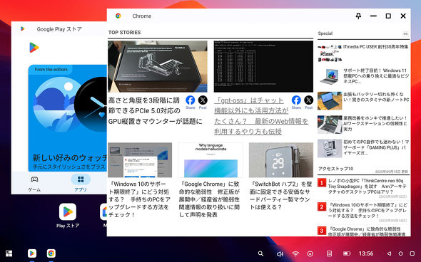Open the black terminal screenshot thumbnail

coord(263,66)
